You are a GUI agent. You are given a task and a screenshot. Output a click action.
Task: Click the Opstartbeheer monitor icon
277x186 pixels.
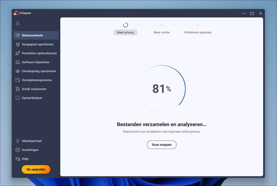coord(18,98)
